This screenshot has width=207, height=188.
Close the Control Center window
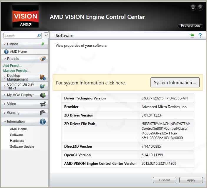tap(200, 8)
